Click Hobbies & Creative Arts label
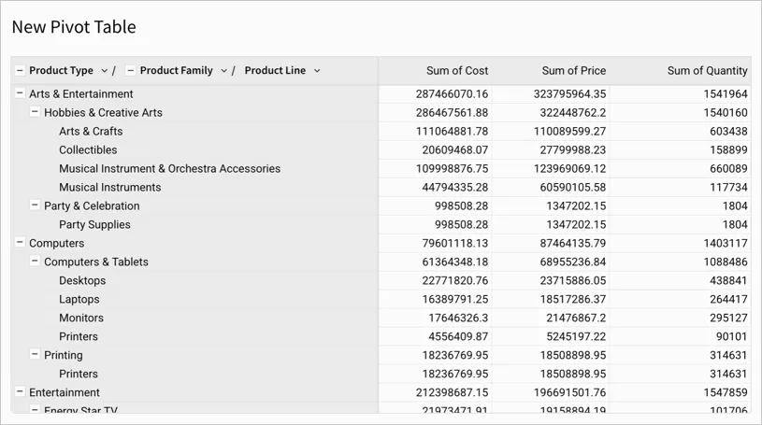762x425 pixels. 103,112
